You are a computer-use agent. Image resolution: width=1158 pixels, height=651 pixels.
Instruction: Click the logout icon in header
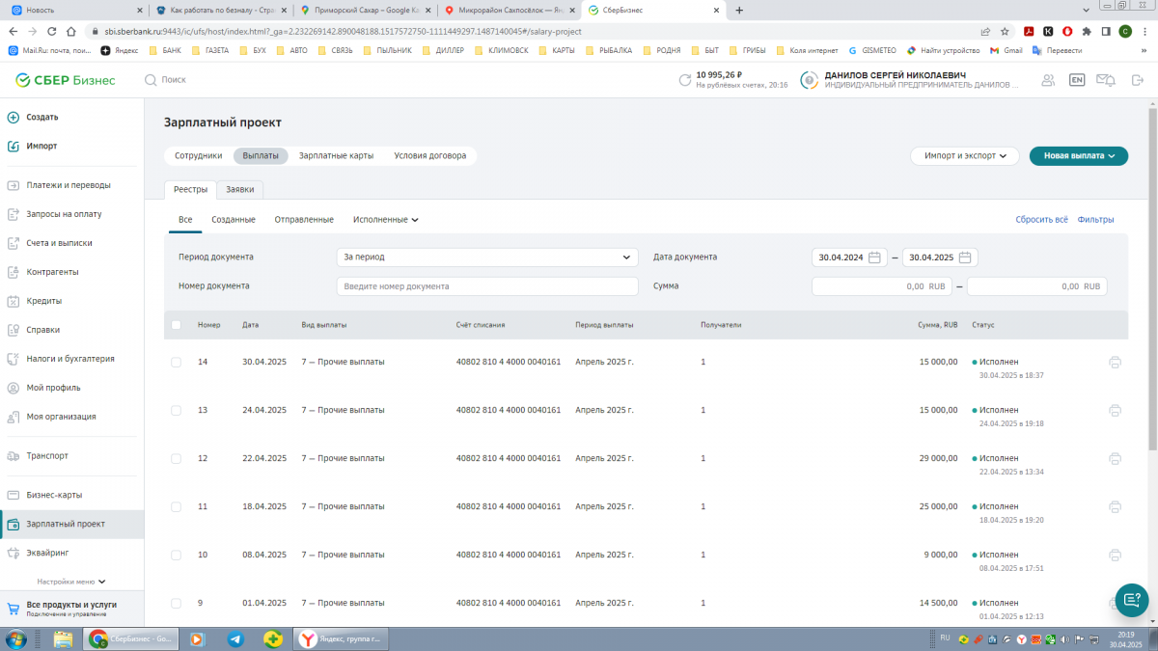(1137, 80)
